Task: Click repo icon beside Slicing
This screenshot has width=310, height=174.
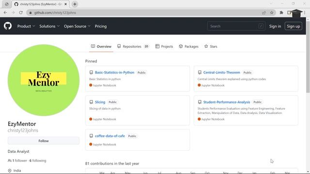Action: 91,102
